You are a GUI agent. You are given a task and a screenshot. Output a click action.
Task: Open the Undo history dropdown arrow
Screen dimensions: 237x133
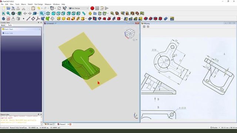pos(42,8)
